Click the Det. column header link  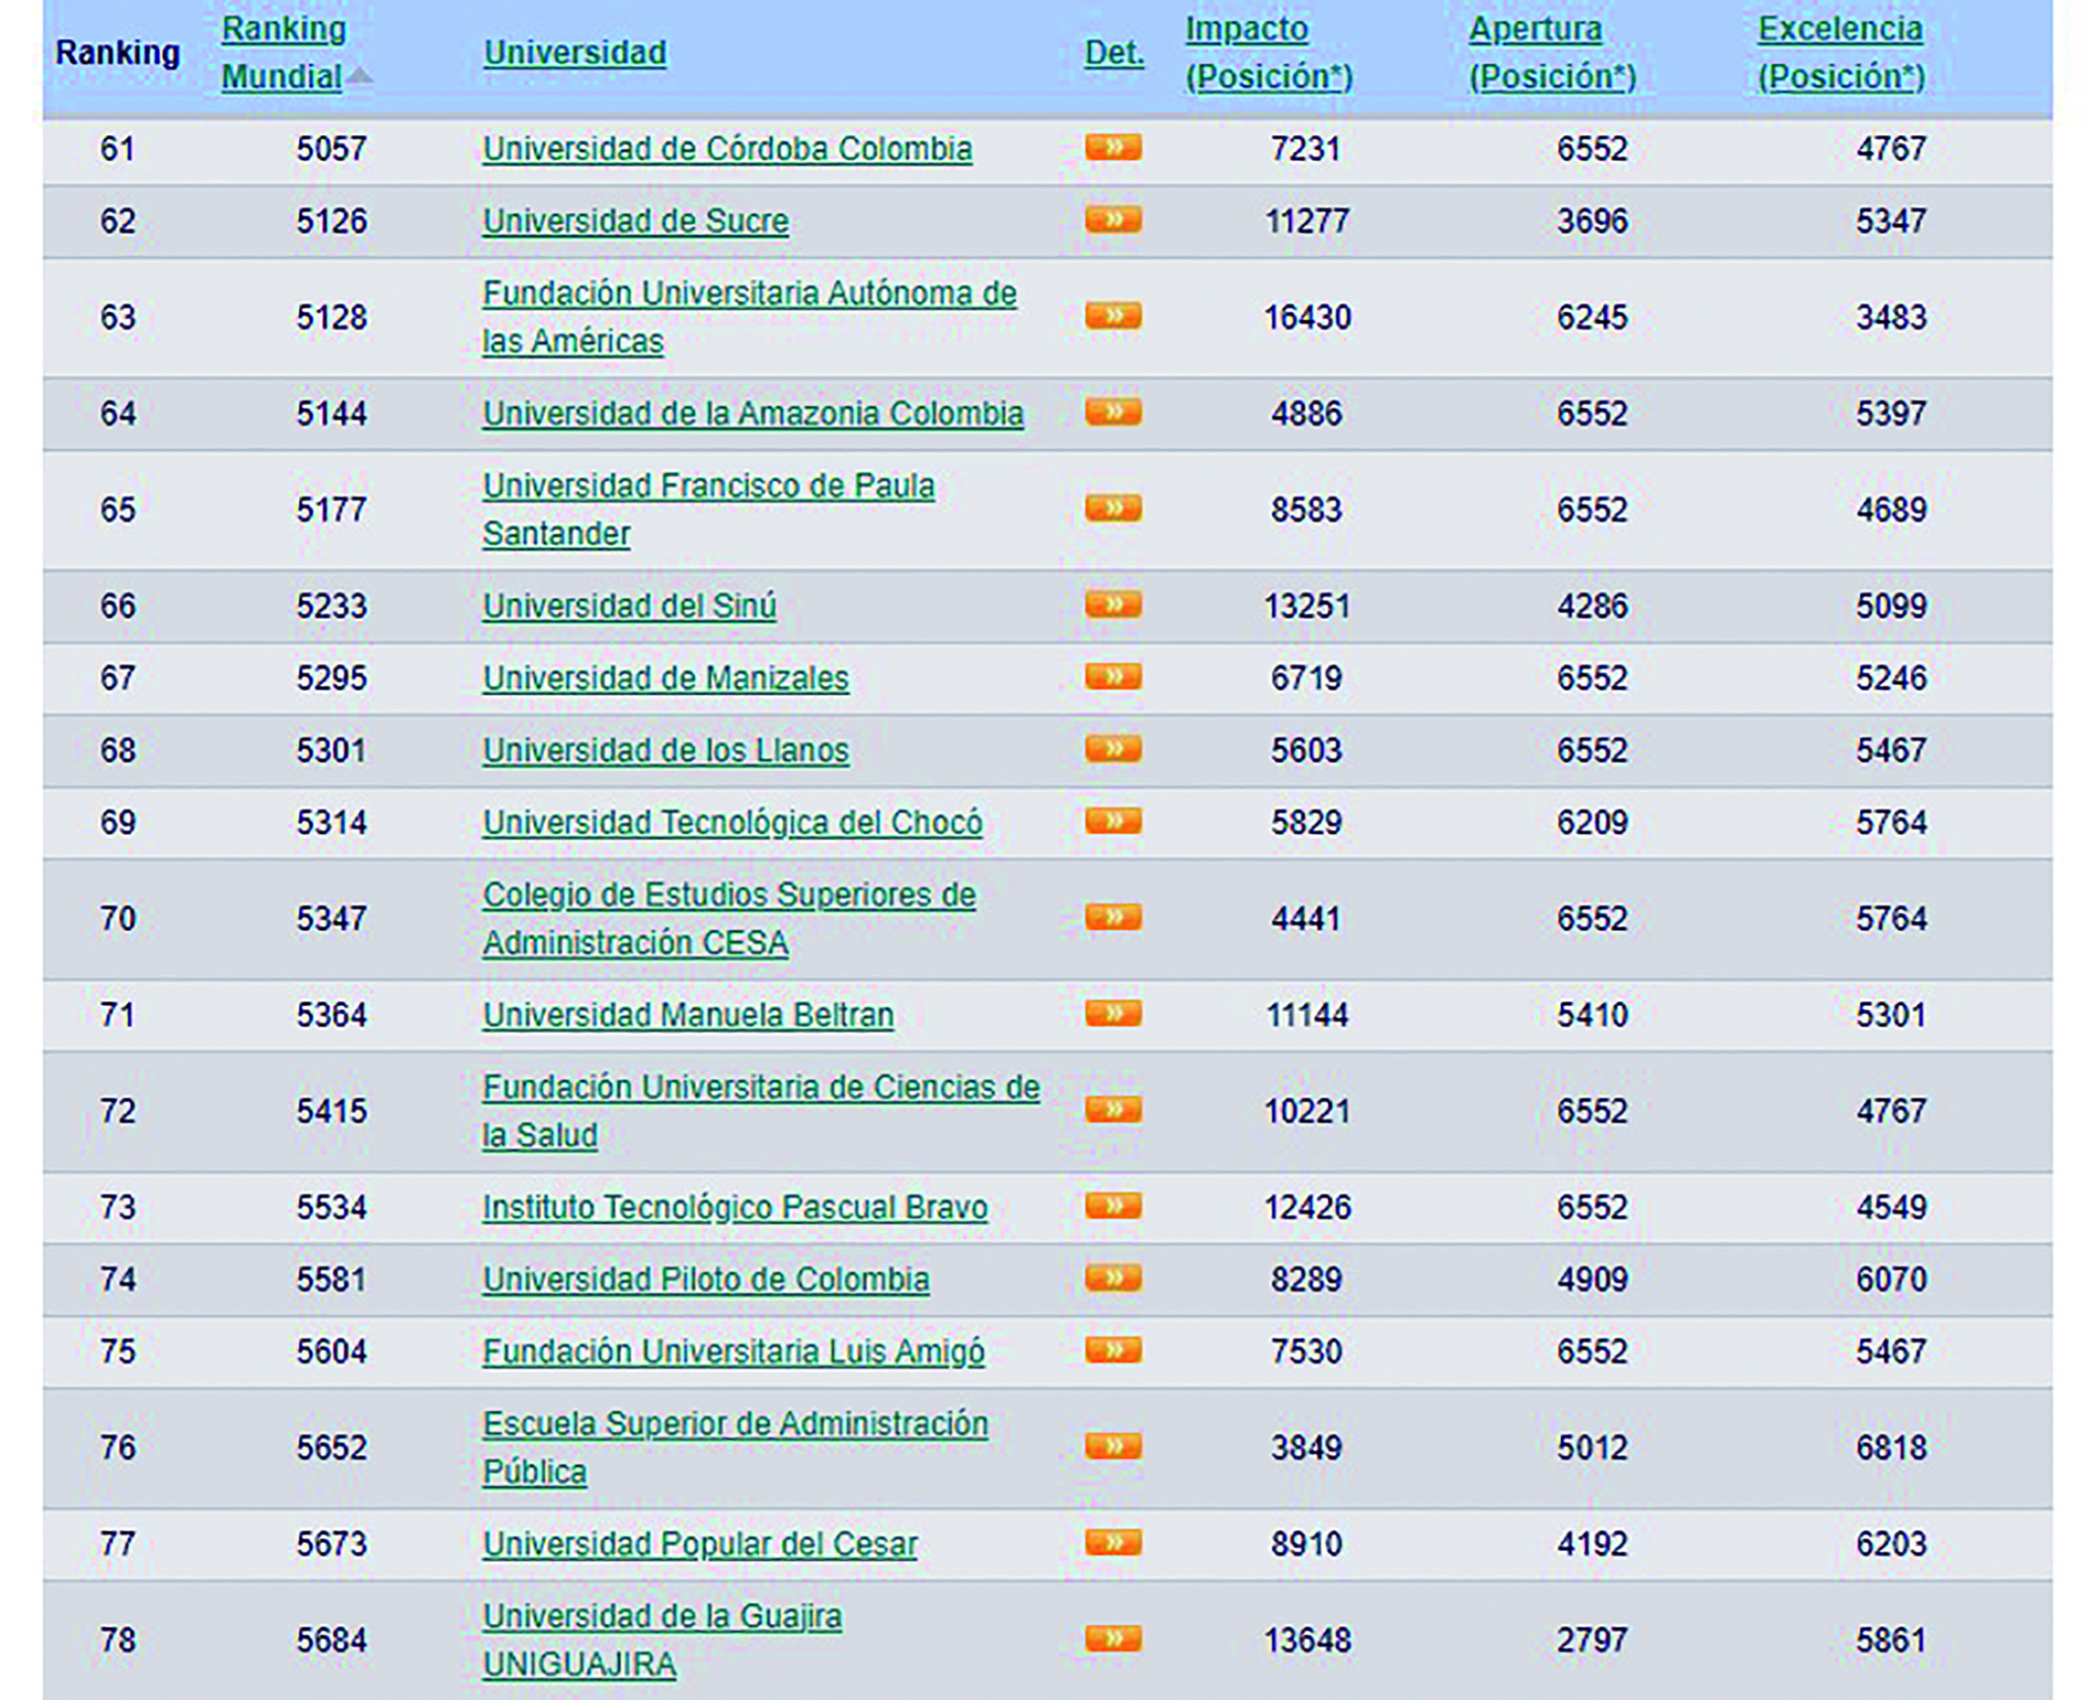(x=1114, y=52)
